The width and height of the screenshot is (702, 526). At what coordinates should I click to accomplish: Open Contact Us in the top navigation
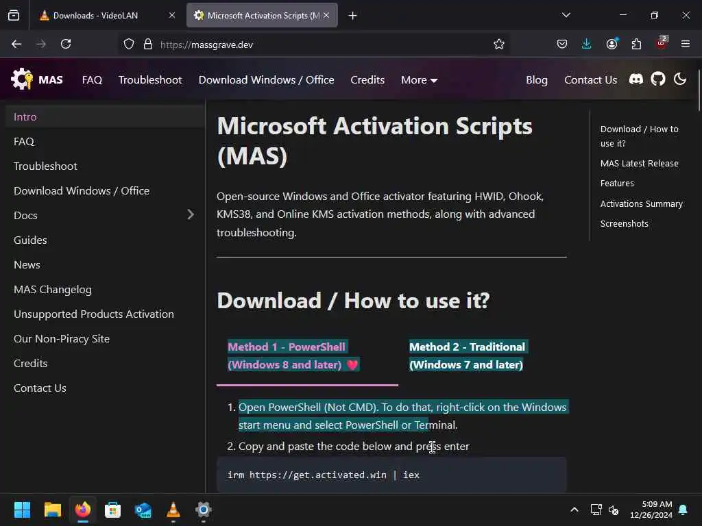pyautogui.click(x=590, y=80)
